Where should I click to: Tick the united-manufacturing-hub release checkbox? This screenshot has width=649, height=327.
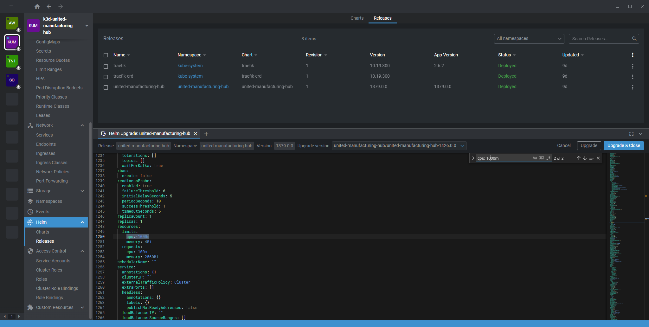pyautogui.click(x=106, y=87)
